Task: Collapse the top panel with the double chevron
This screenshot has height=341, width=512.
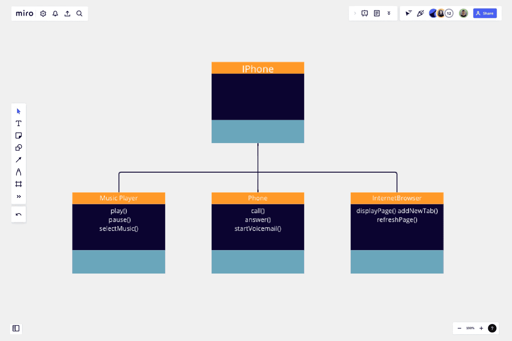Action: [x=389, y=13]
